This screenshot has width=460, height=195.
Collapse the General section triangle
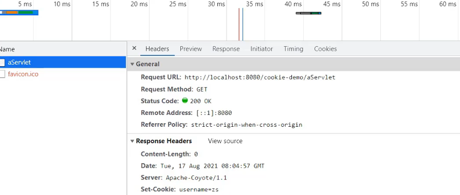(132, 64)
